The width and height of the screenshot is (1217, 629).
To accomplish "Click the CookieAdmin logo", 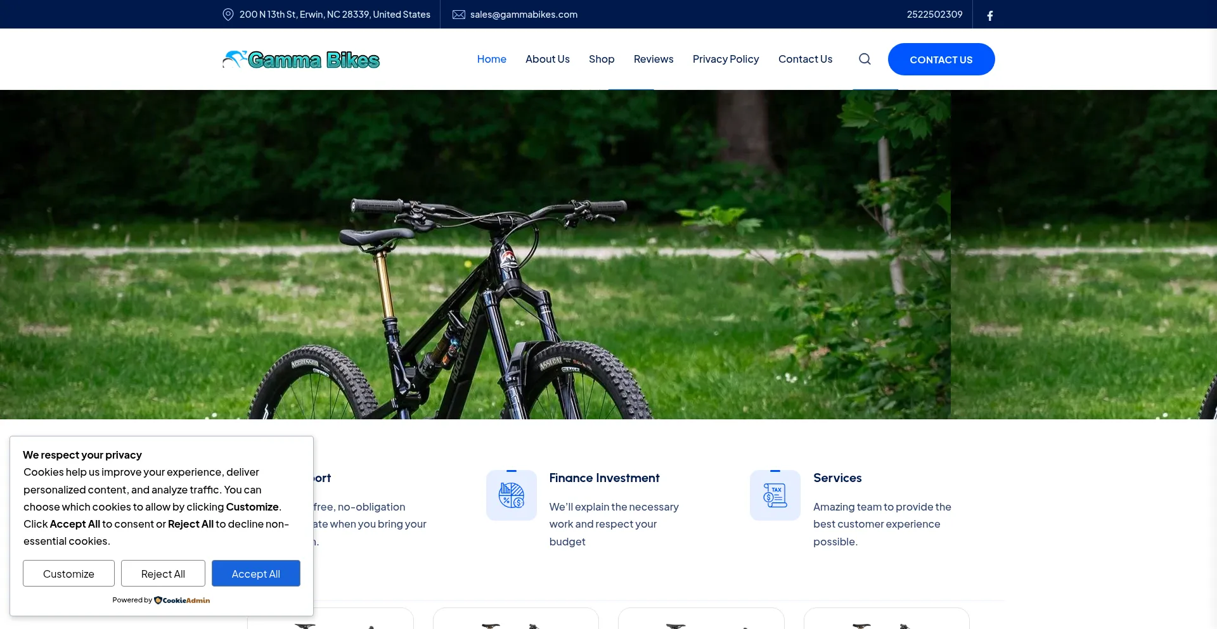I will 182,600.
